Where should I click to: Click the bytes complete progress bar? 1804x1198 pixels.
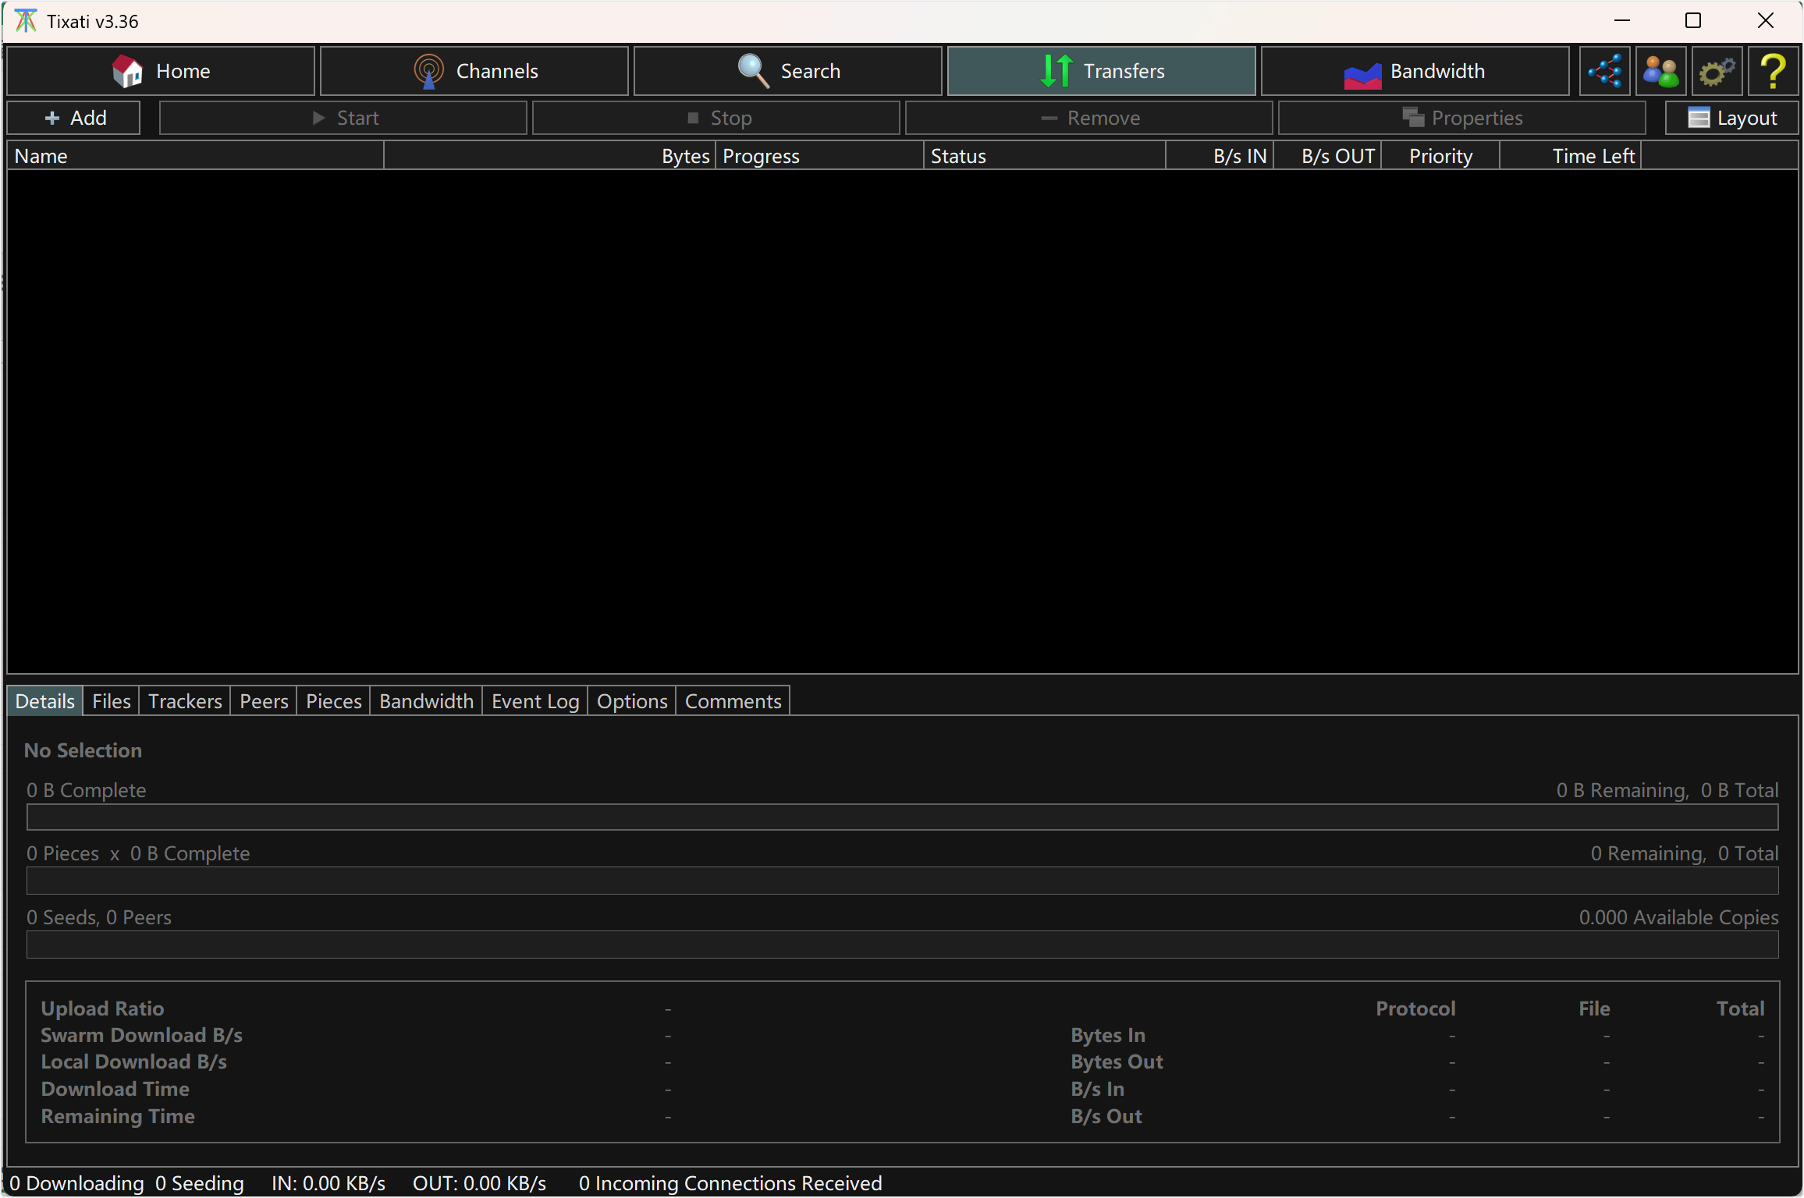point(902,817)
